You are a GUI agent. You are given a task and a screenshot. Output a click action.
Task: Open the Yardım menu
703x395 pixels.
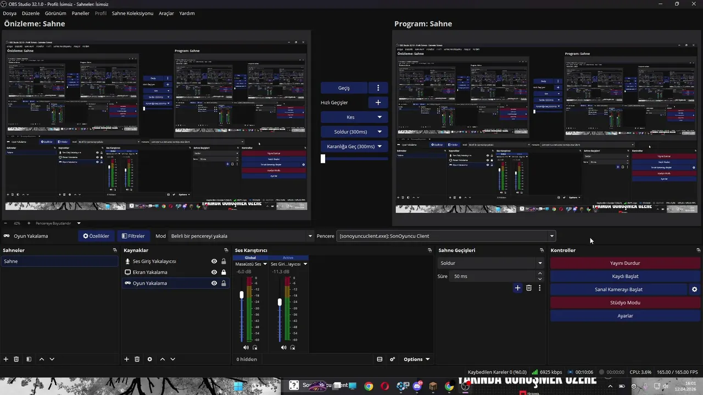point(187,13)
